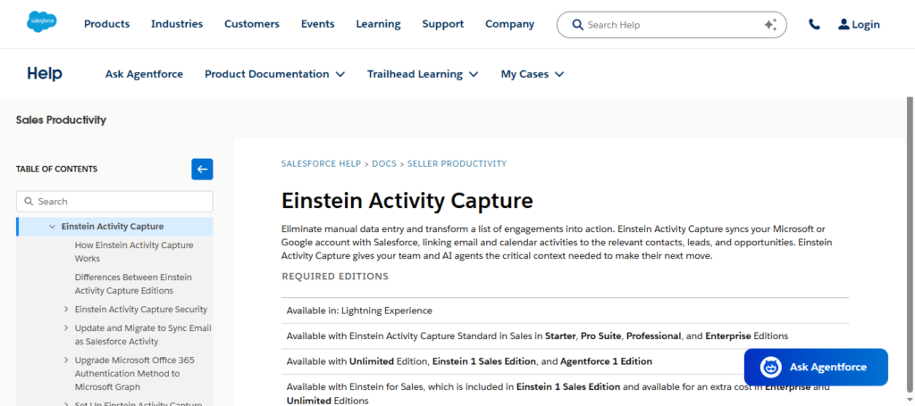Focus the table of contents Search field
Image resolution: width=915 pixels, height=406 pixels.
pos(114,202)
